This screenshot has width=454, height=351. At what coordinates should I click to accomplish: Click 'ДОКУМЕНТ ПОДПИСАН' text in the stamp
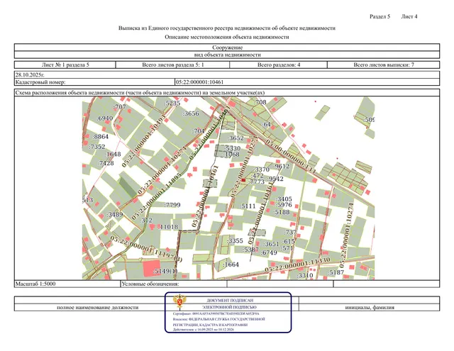230,301
